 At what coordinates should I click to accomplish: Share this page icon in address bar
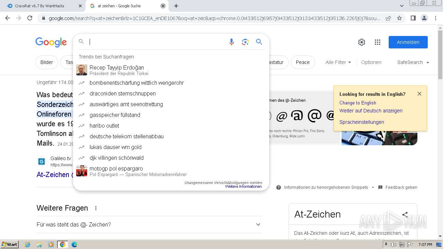(388, 18)
